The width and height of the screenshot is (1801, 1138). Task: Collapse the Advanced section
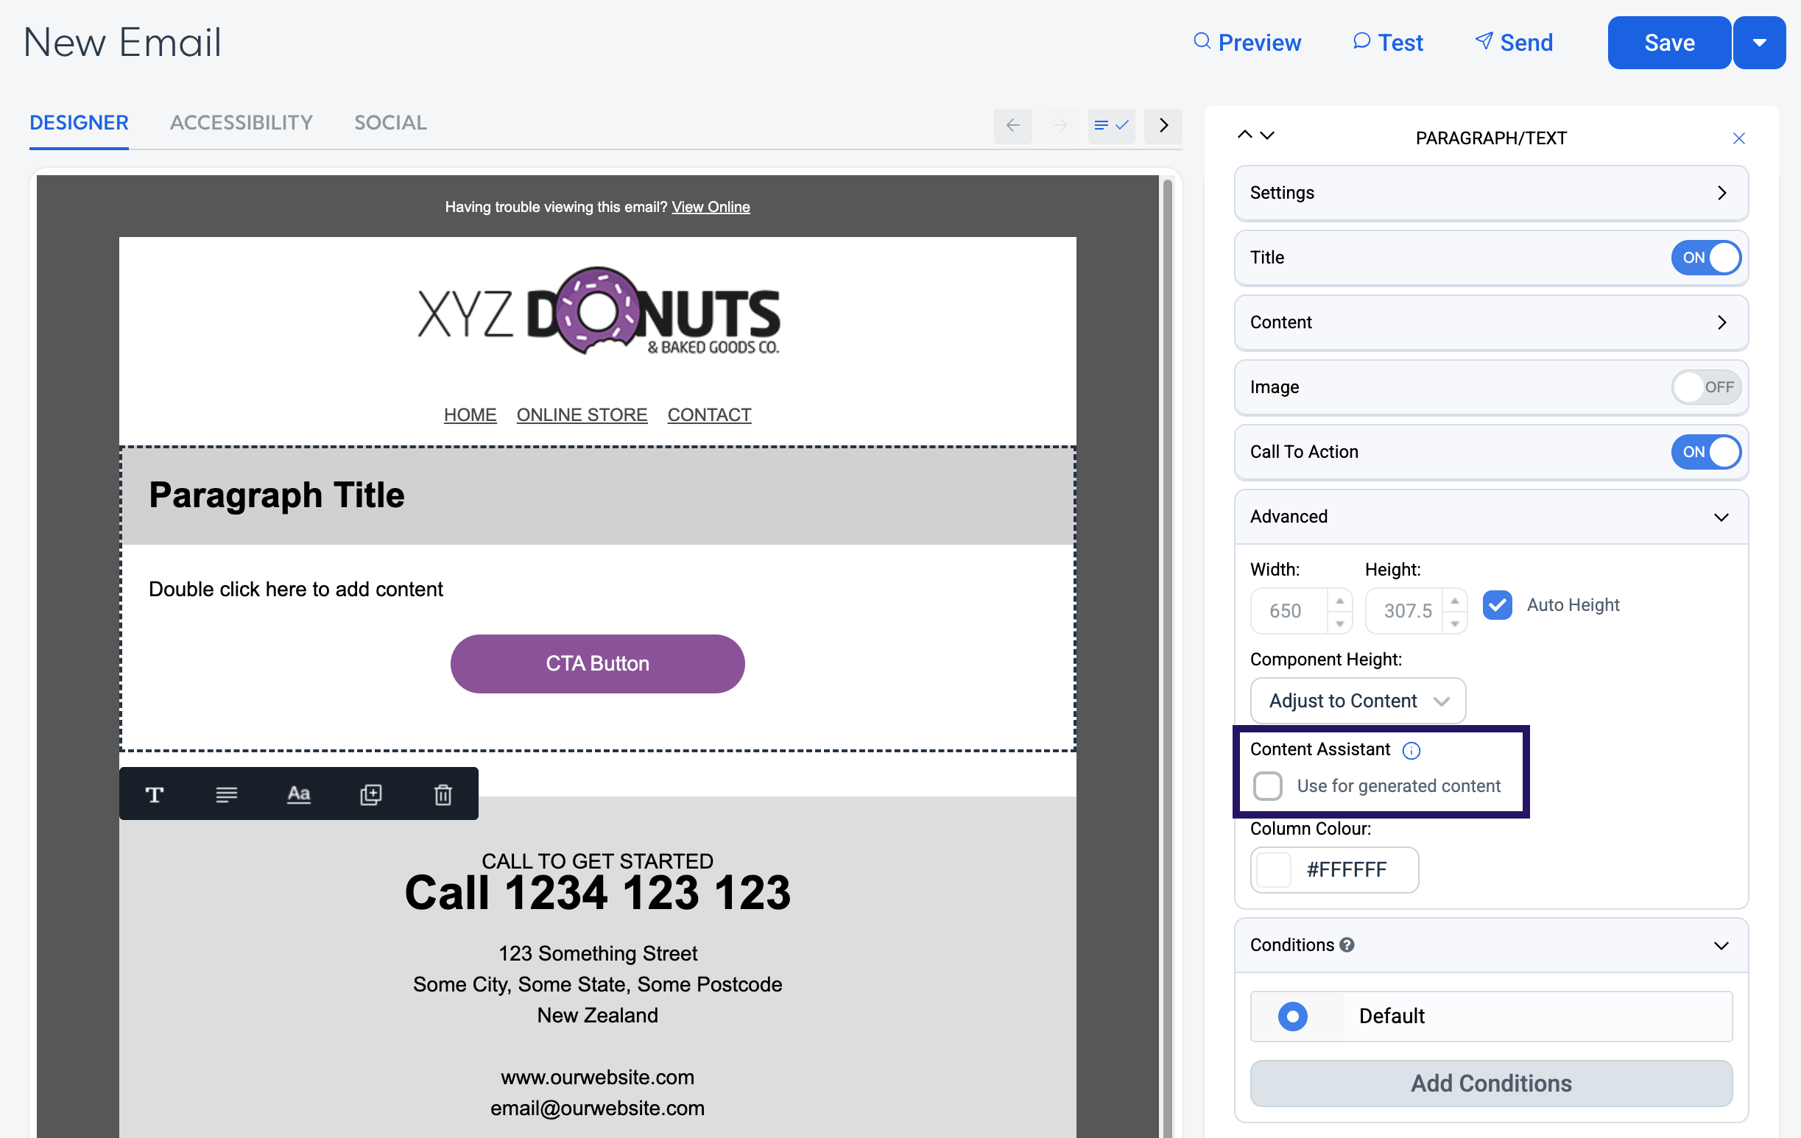[1490, 517]
